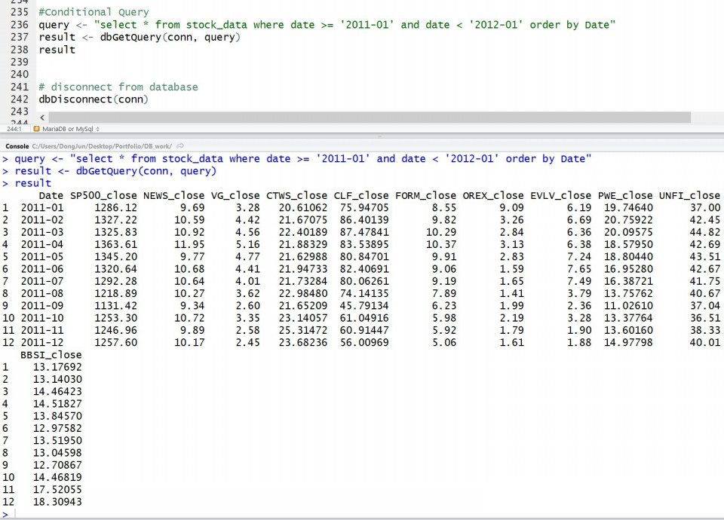The width and height of the screenshot is (724, 520).
Task: Click OREX_close value 9.09
Action: [x=511, y=208]
